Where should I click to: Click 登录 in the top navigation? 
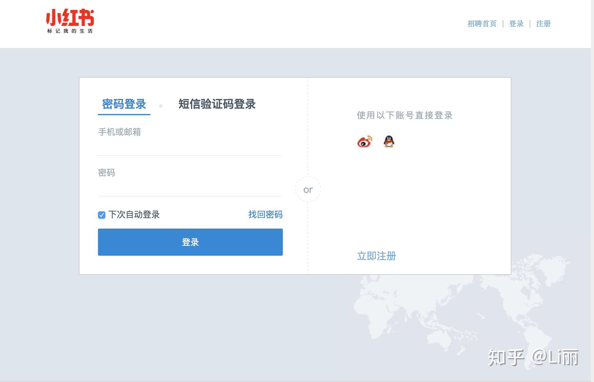tap(516, 24)
